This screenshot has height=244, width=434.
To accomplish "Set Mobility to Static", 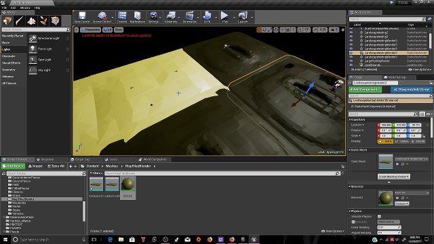I will coord(385,142).
